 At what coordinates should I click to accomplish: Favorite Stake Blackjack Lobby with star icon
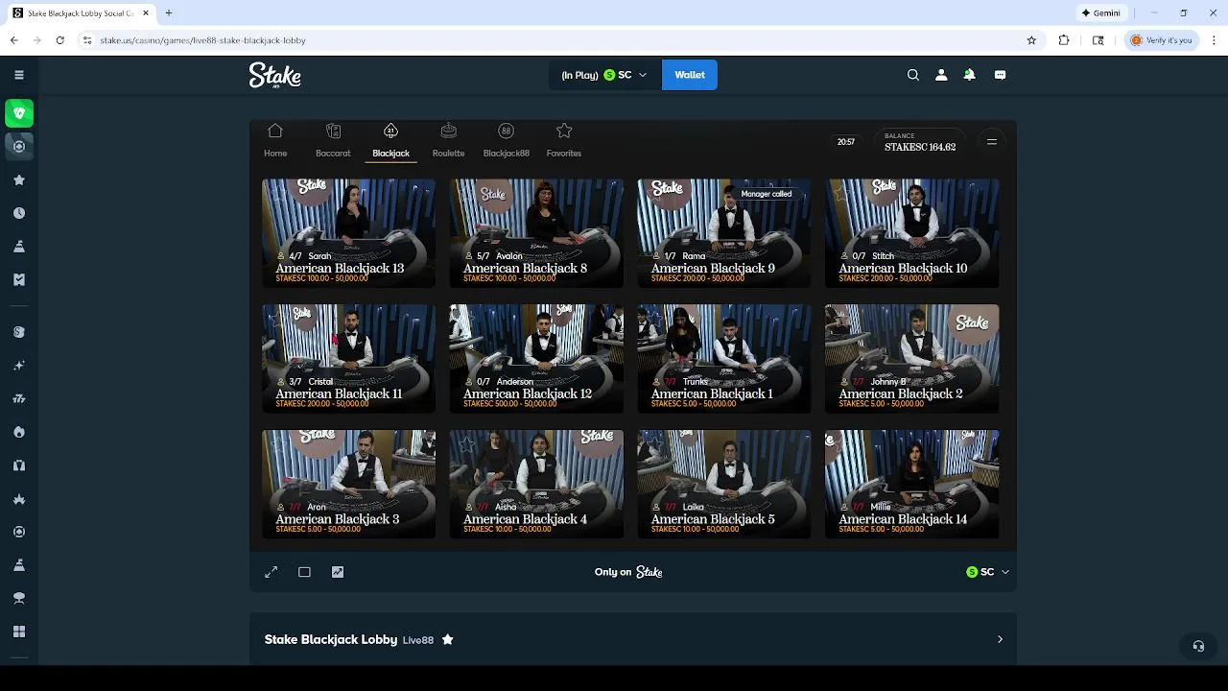point(448,639)
